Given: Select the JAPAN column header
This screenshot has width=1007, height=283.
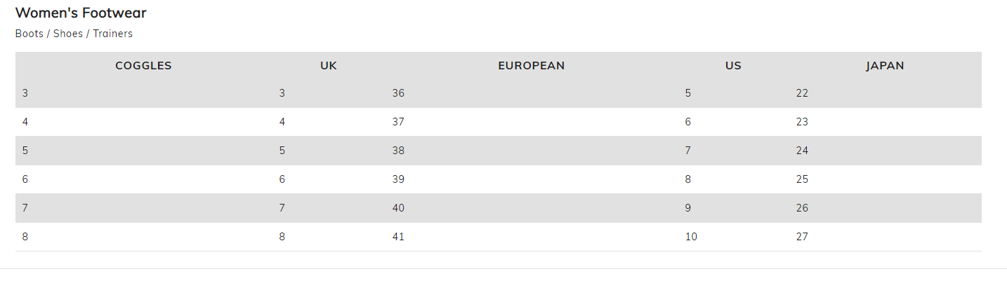Looking at the screenshot, I should (x=885, y=66).
